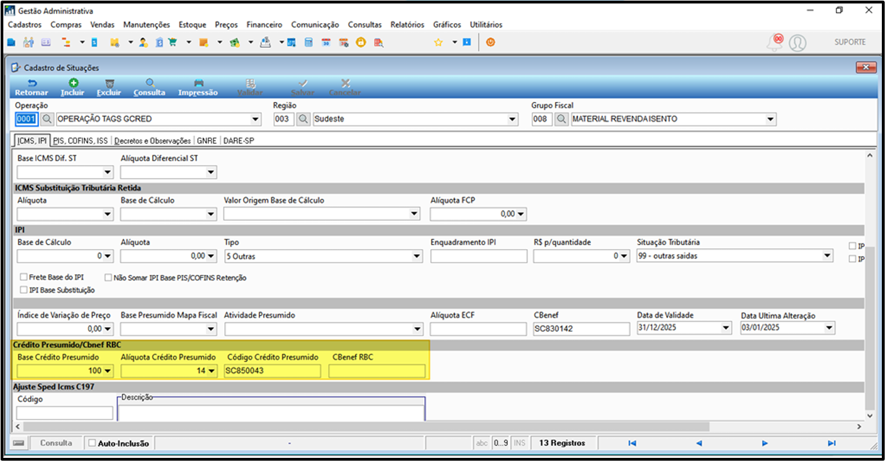The width and height of the screenshot is (885, 461).
Task: Click the Código Crédito Presumido field SC850043
Action: [272, 371]
